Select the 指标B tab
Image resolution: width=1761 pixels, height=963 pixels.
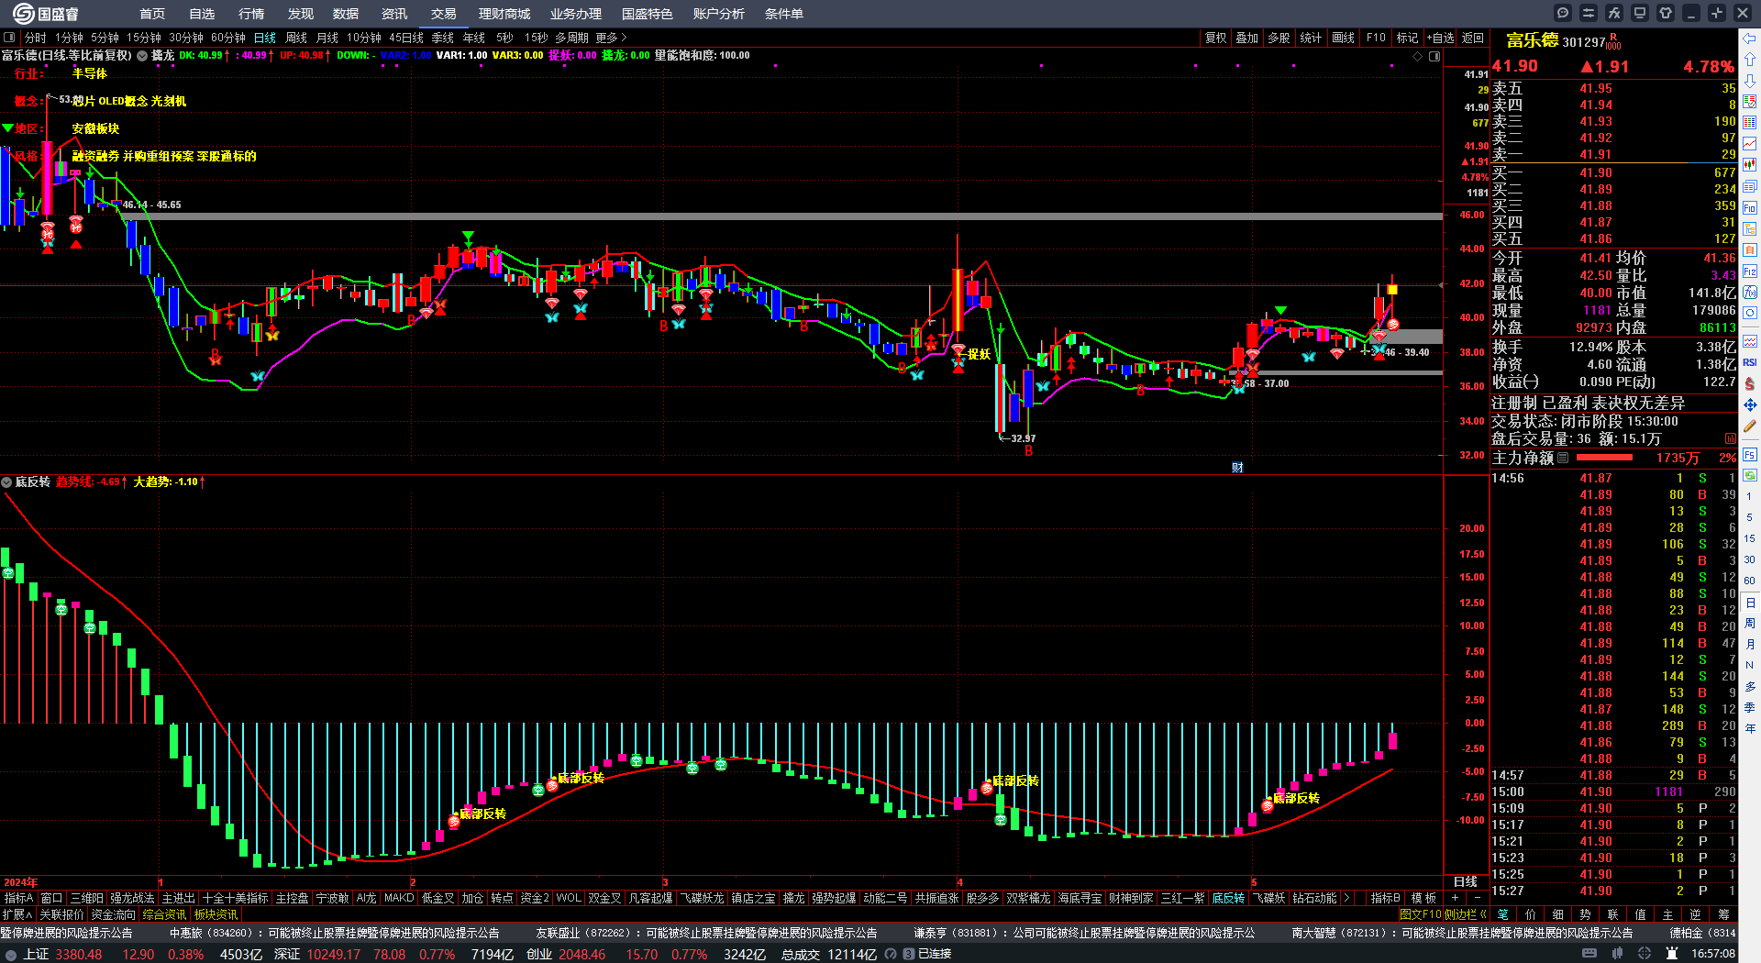coord(1385,898)
